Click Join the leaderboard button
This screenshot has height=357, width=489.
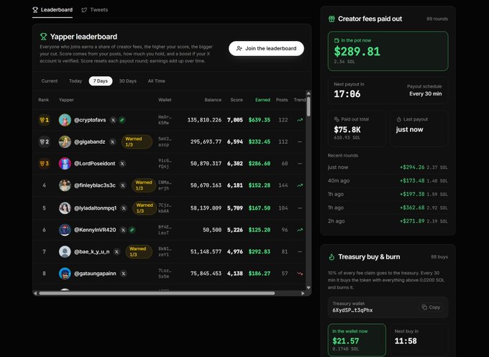click(266, 48)
